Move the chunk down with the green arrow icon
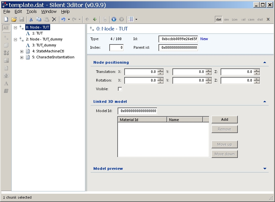The width and height of the screenshot is (275, 202). [x=95, y=19]
